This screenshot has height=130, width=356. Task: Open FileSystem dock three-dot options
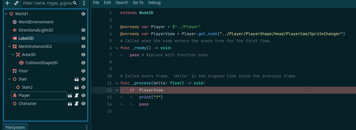[x=87, y=127]
